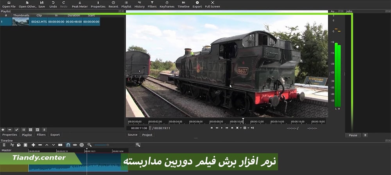391x175 pixels.
Task: Switch playlist to icons view
Action: click(38, 129)
